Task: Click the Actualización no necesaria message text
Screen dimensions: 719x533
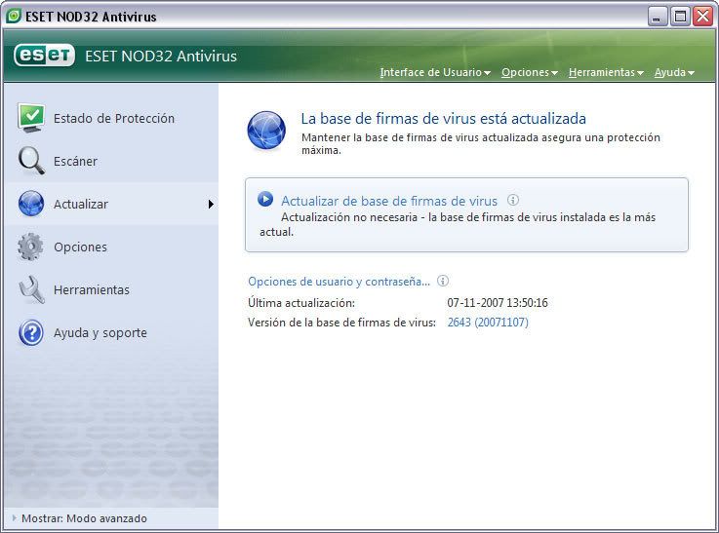Action: click(458, 224)
